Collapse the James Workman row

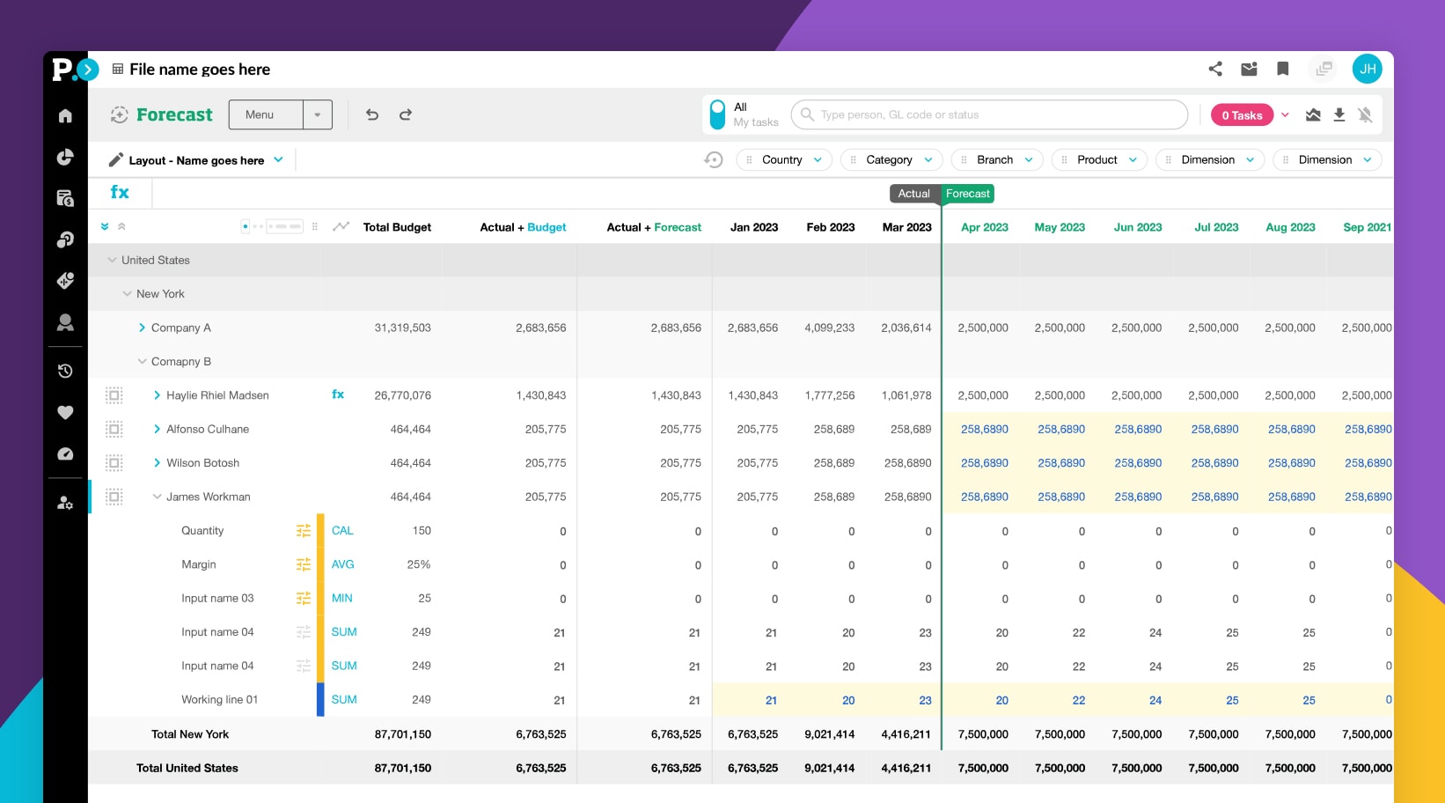158,497
